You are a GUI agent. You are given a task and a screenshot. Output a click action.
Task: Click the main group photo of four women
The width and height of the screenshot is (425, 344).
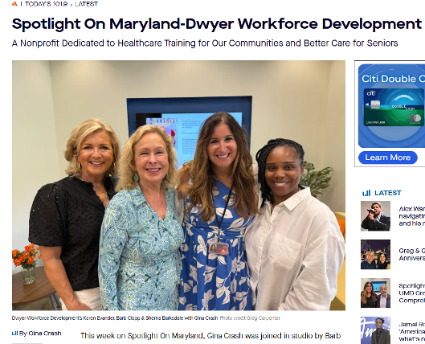coord(178,186)
